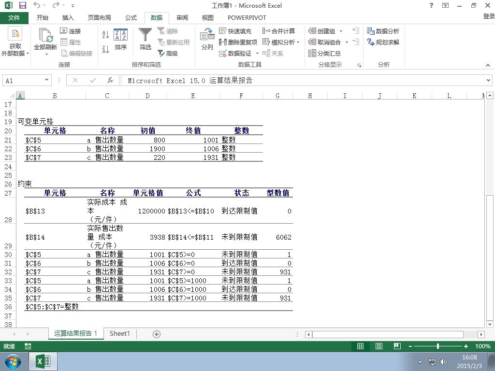
Task: Open Refresh All dropdown arrow
Action: click(x=46, y=54)
